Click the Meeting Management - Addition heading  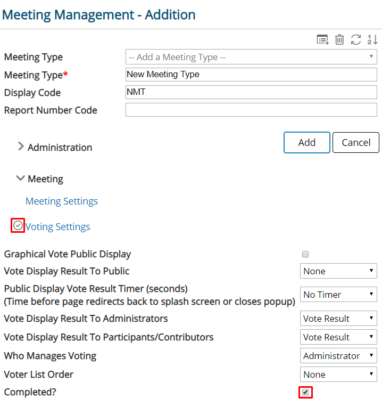click(x=99, y=15)
